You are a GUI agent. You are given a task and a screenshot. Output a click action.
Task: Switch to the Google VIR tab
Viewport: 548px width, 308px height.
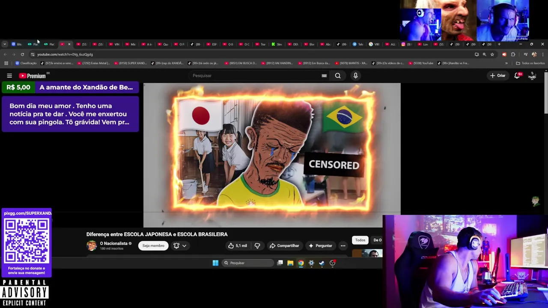374,44
